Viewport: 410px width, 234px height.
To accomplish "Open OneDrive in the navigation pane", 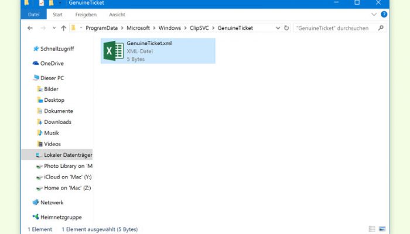I will [x=52, y=63].
